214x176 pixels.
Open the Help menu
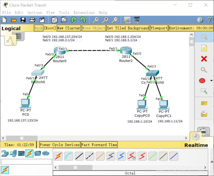point(103,13)
